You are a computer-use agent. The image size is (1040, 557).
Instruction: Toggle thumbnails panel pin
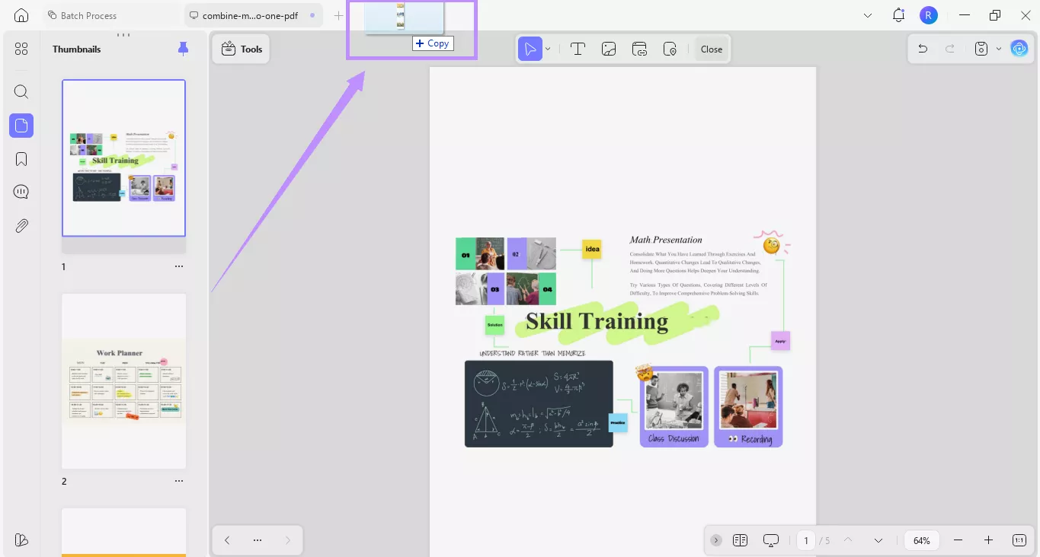coord(183,48)
